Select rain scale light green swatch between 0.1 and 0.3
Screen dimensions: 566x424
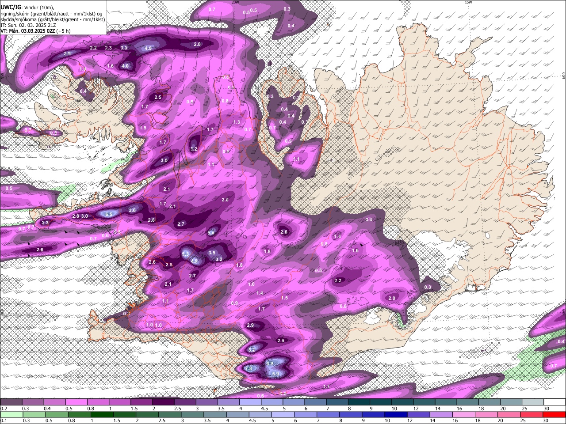pyautogui.click(x=11, y=414)
